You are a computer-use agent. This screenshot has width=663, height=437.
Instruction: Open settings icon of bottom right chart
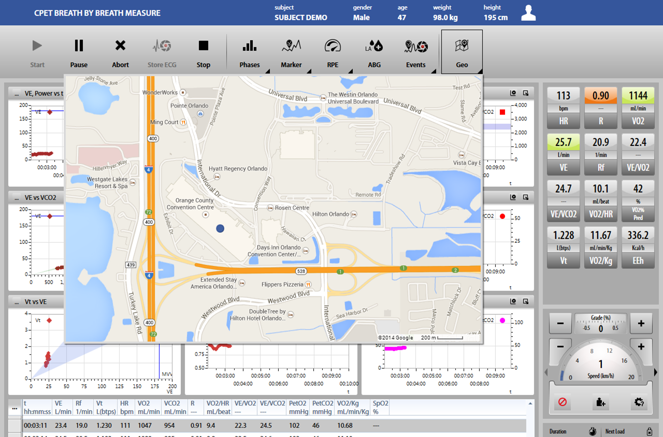[x=513, y=301]
